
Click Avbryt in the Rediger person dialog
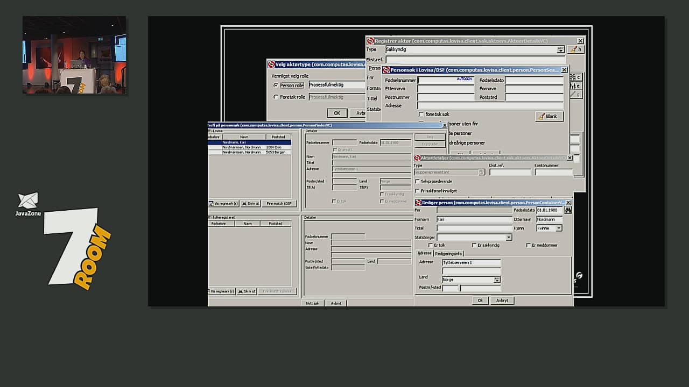[502, 300]
